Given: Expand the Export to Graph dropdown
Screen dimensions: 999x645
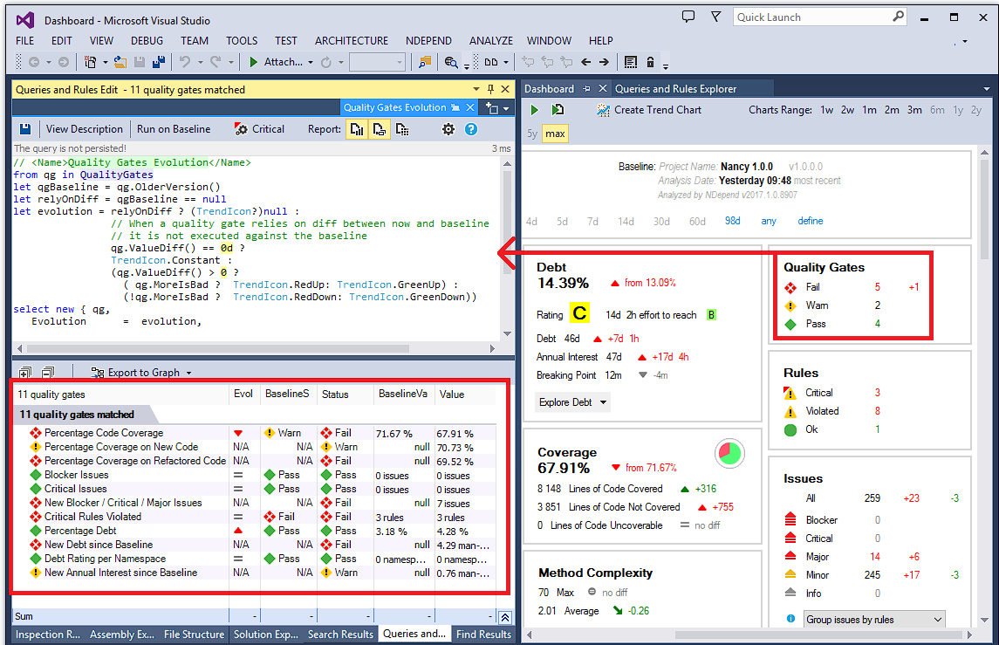Looking at the screenshot, I should click(140, 373).
